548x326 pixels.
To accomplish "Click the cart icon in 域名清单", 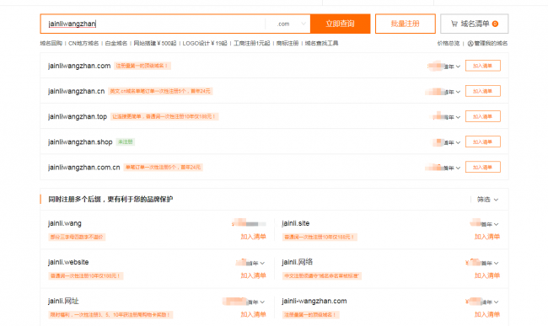I will tap(454, 24).
